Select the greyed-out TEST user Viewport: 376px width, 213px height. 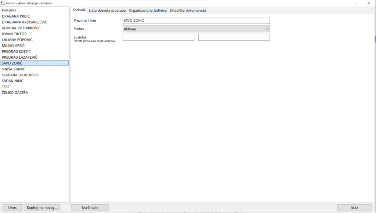[x=6, y=87]
